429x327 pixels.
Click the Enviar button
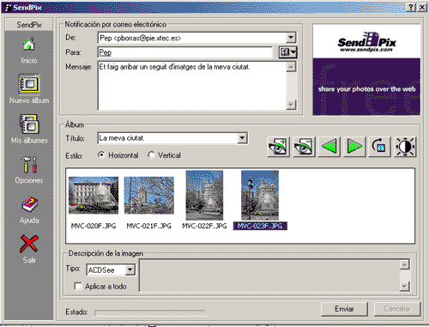tap(344, 309)
